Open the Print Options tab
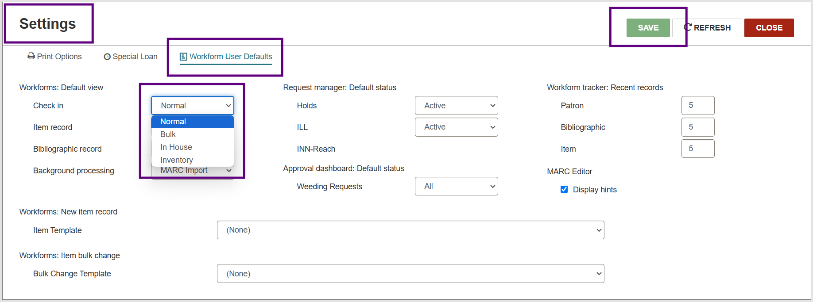The width and height of the screenshot is (813, 302). click(55, 57)
